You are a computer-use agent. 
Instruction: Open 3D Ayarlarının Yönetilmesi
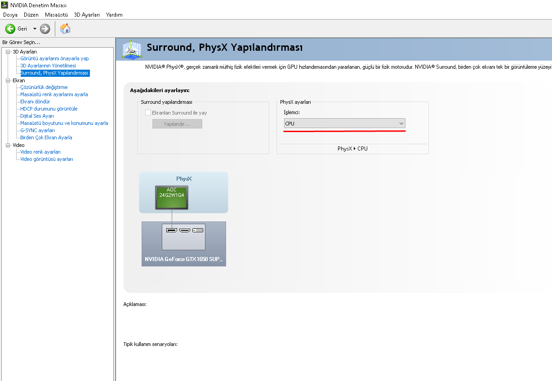tap(48, 66)
